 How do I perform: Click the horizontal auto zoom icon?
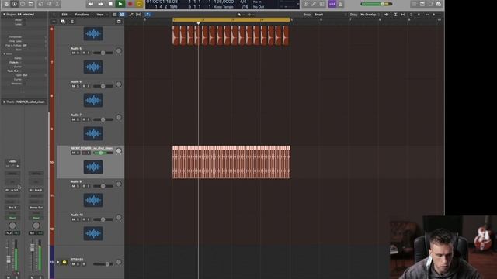pyautogui.click(x=402, y=15)
